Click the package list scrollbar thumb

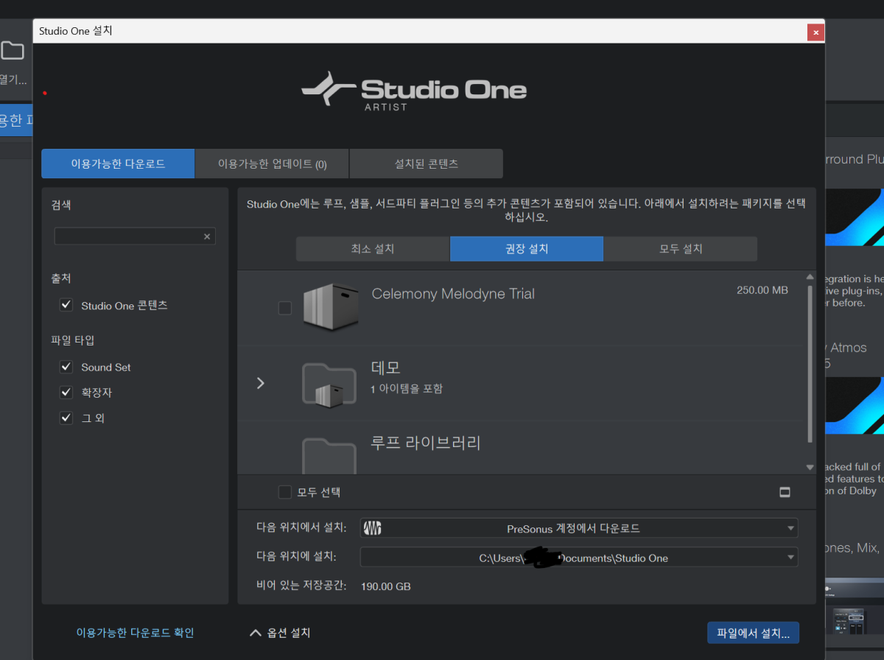point(810,364)
